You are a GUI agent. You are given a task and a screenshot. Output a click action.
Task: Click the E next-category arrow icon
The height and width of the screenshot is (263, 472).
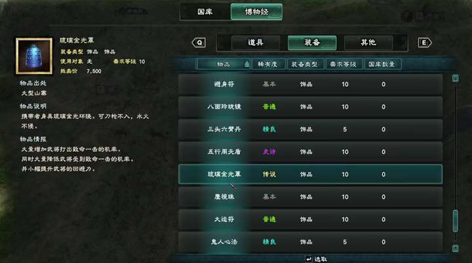[x=425, y=43]
